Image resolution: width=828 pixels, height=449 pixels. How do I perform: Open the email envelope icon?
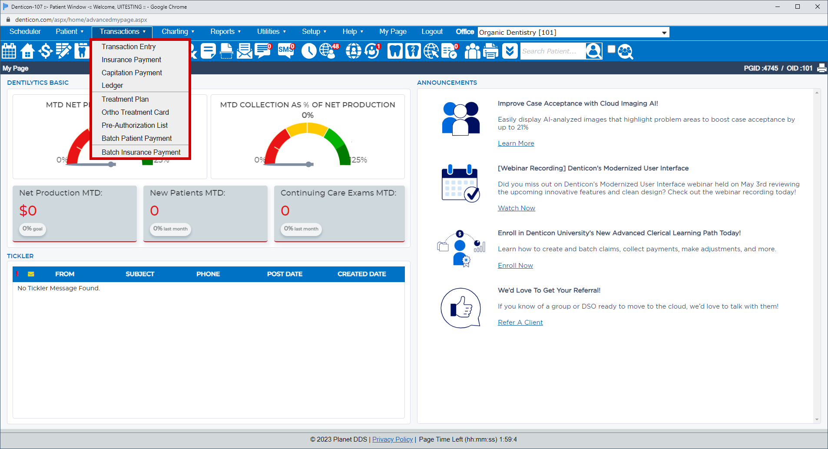pyautogui.click(x=245, y=51)
